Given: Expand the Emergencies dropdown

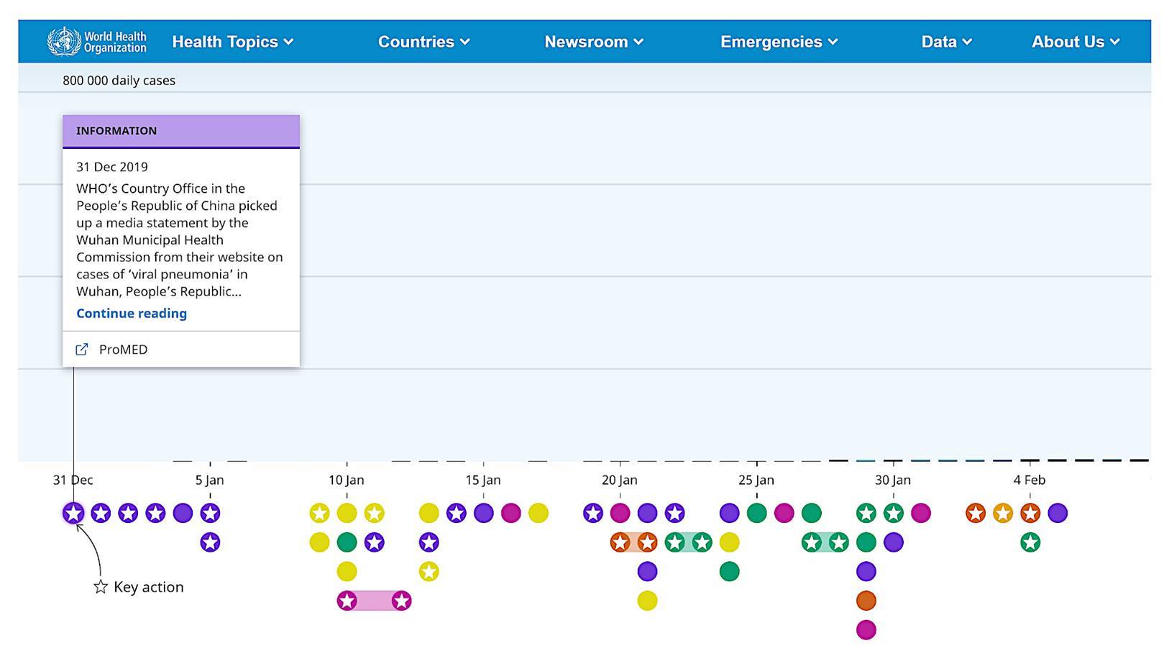Looking at the screenshot, I should [x=779, y=42].
